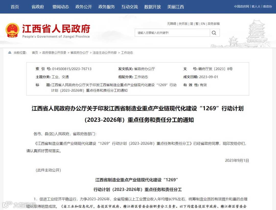
Task: Click the 江西省人民政府 site title
Action: tap(56, 29)
